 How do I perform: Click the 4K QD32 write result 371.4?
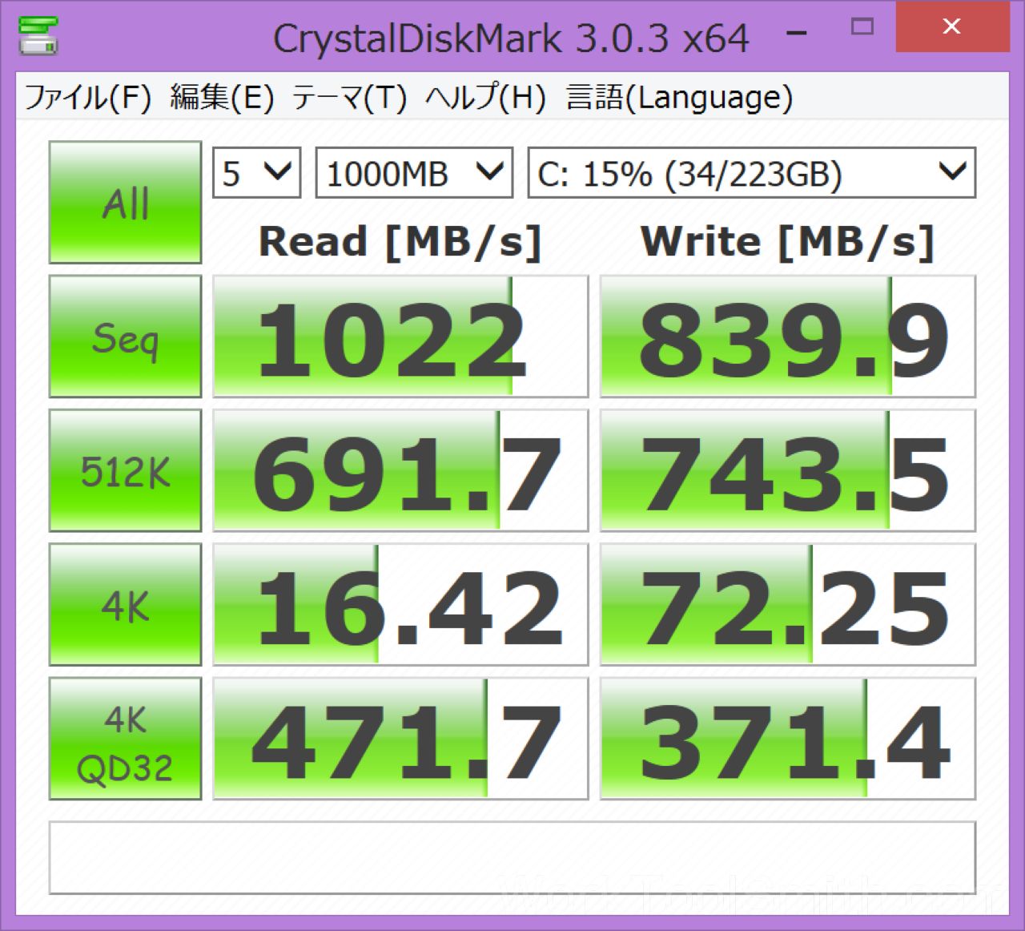point(788,739)
